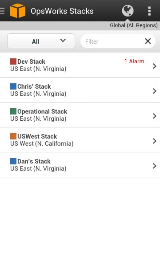Open the Operational Stack item

pyautogui.click(x=80, y=115)
